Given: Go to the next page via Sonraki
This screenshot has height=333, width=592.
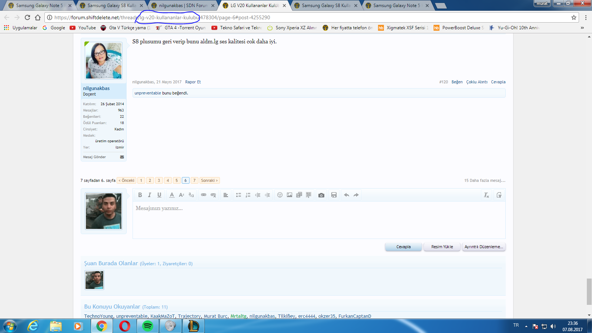Looking at the screenshot, I should pyautogui.click(x=210, y=180).
